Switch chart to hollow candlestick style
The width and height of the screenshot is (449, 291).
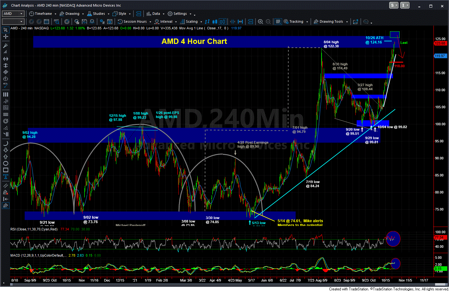click(x=222, y=21)
